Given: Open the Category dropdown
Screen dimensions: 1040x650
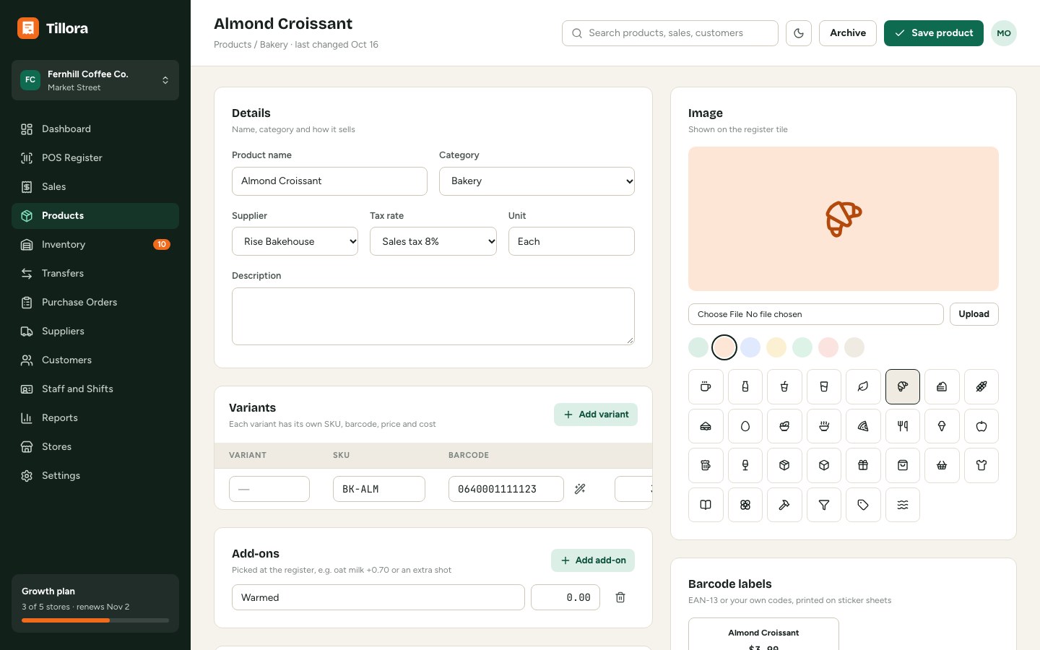Looking at the screenshot, I should pos(537,181).
